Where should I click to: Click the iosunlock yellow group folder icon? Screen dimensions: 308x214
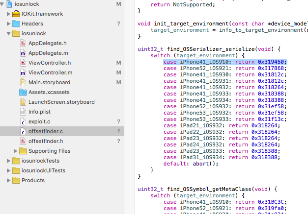tap(16, 33)
